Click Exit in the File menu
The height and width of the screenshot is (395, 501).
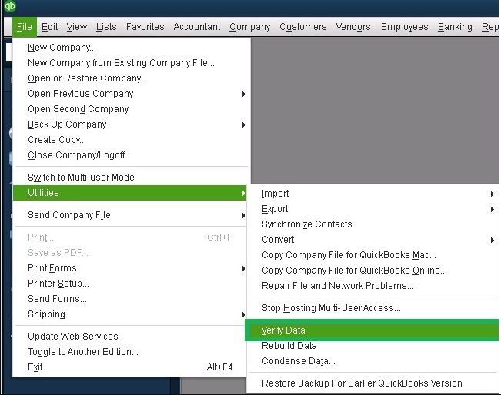coord(130,367)
